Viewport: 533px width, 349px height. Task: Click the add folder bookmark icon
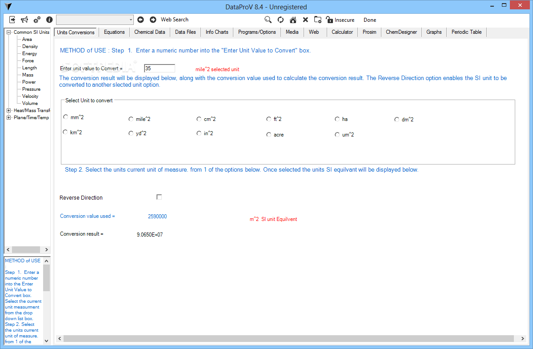[317, 20]
